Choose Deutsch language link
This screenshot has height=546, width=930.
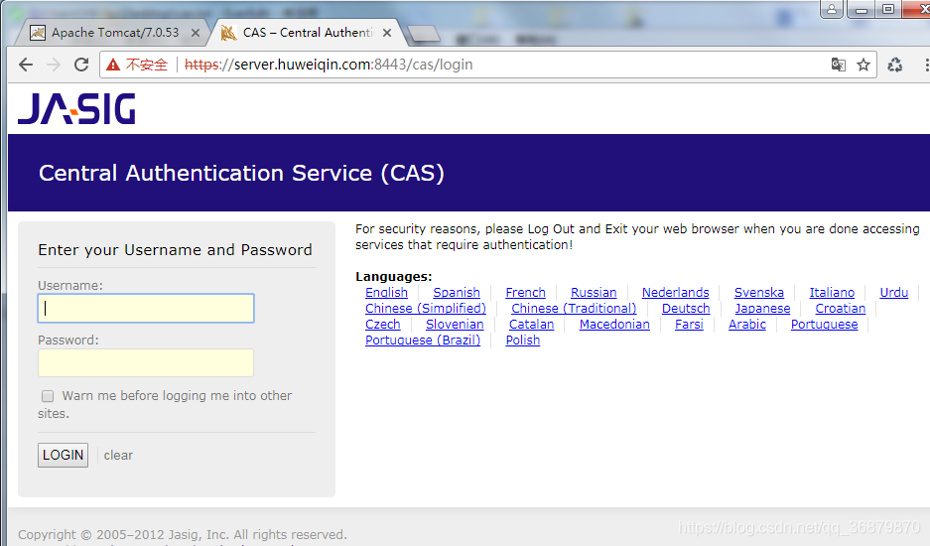click(686, 309)
